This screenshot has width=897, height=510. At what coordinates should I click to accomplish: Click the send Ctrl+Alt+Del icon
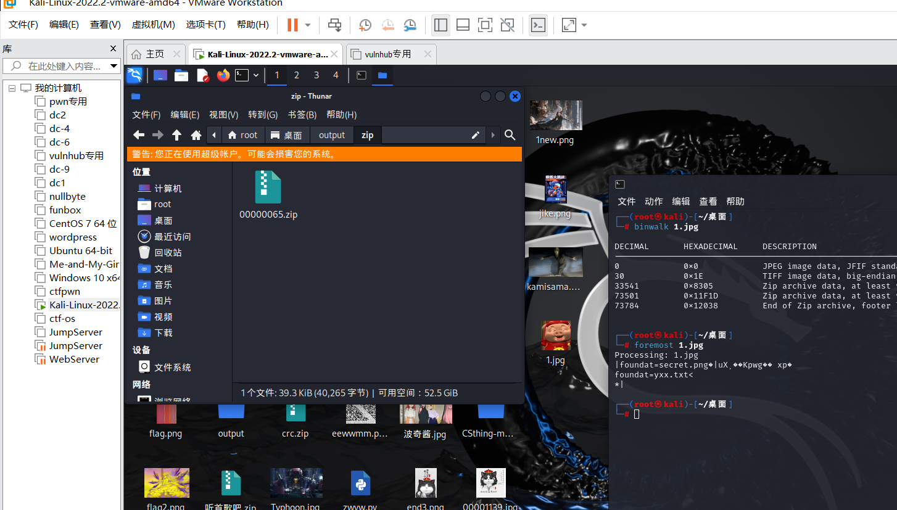334,25
